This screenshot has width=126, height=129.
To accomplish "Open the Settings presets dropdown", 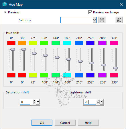I will point(94,20).
